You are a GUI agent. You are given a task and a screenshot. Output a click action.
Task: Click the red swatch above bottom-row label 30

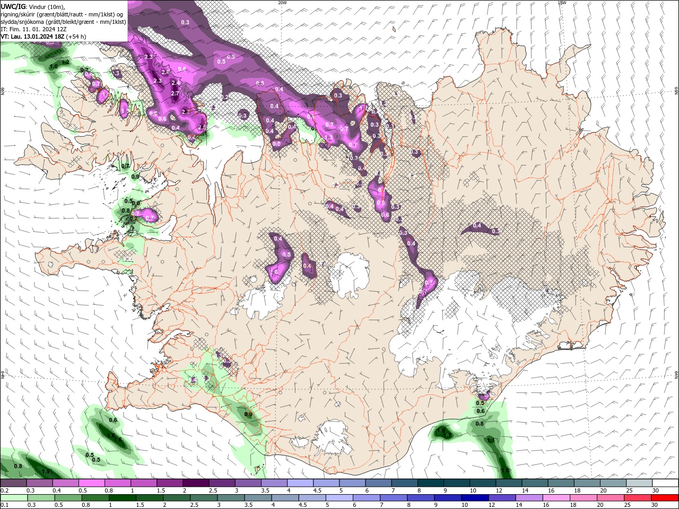[665, 498]
